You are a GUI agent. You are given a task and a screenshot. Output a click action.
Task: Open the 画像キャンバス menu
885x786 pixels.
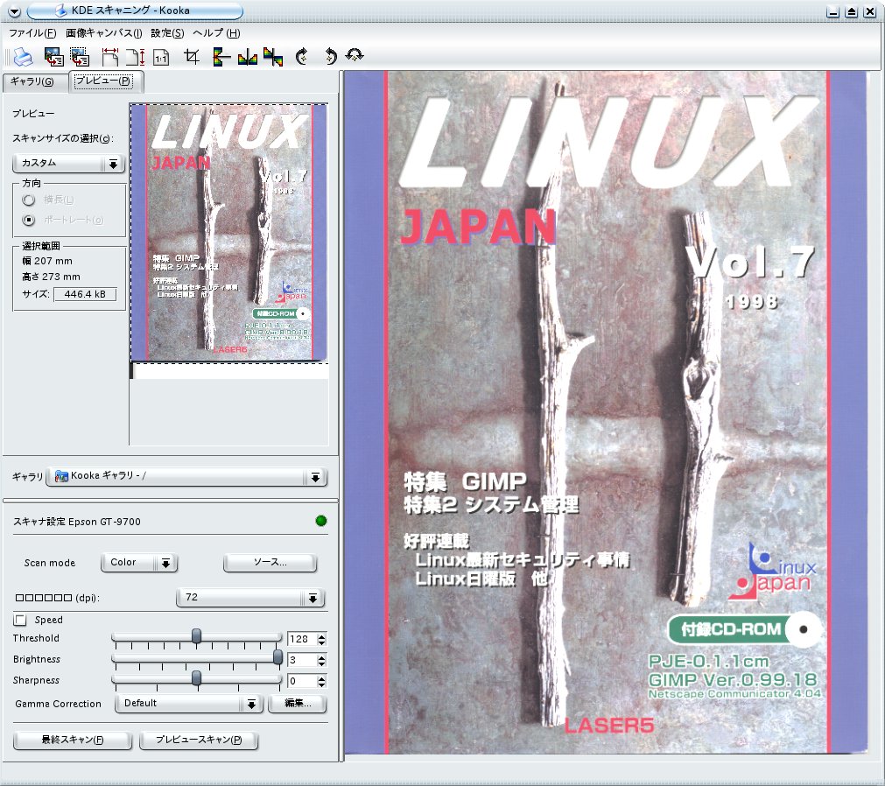104,33
